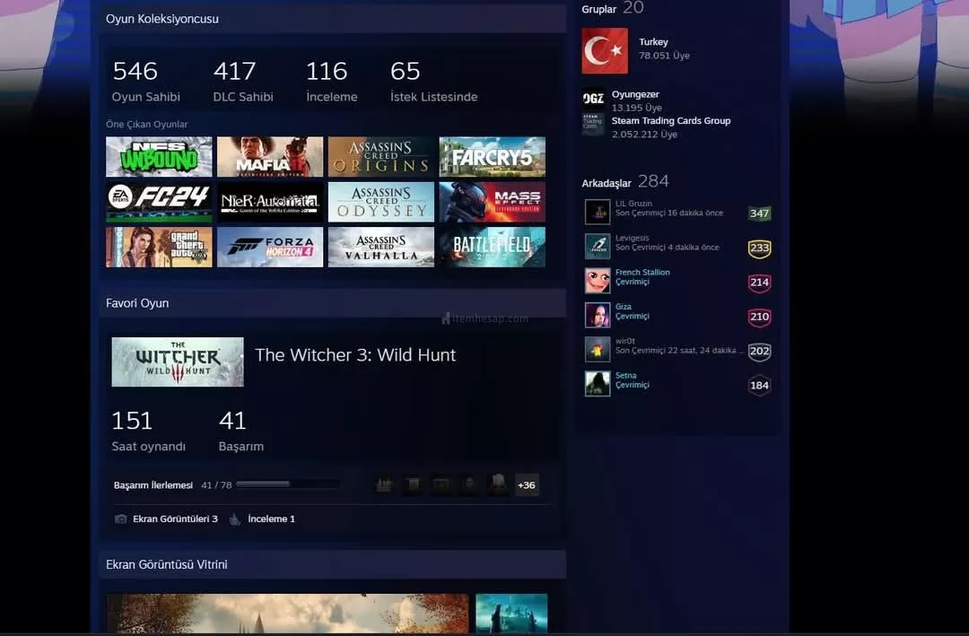
Task: Open the Need for Speed Unbound thumbnail
Action: (x=159, y=157)
